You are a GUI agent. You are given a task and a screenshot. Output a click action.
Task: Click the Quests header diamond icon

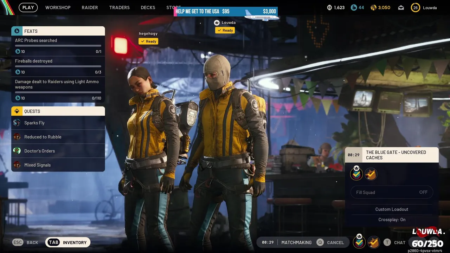(x=17, y=111)
